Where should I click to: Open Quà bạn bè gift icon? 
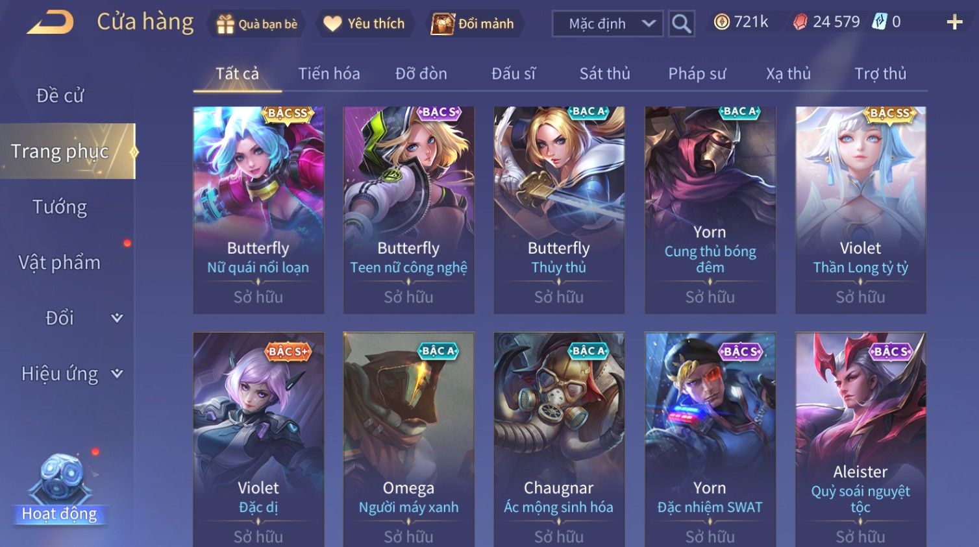[225, 24]
